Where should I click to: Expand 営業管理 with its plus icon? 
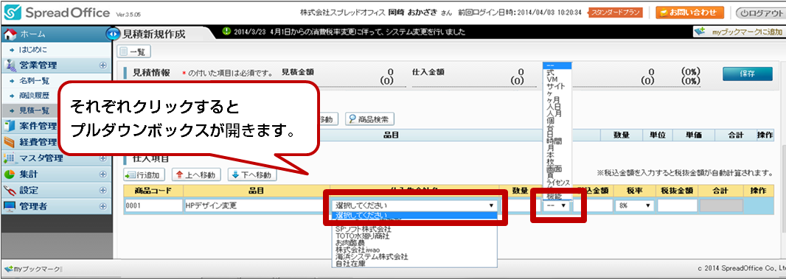coord(103,65)
